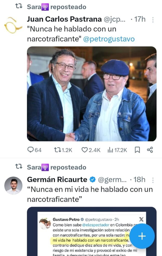This screenshot has height=256, width=162.
Task: Share the Juan Carlos Pastrana tweet
Action: (150, 150)
